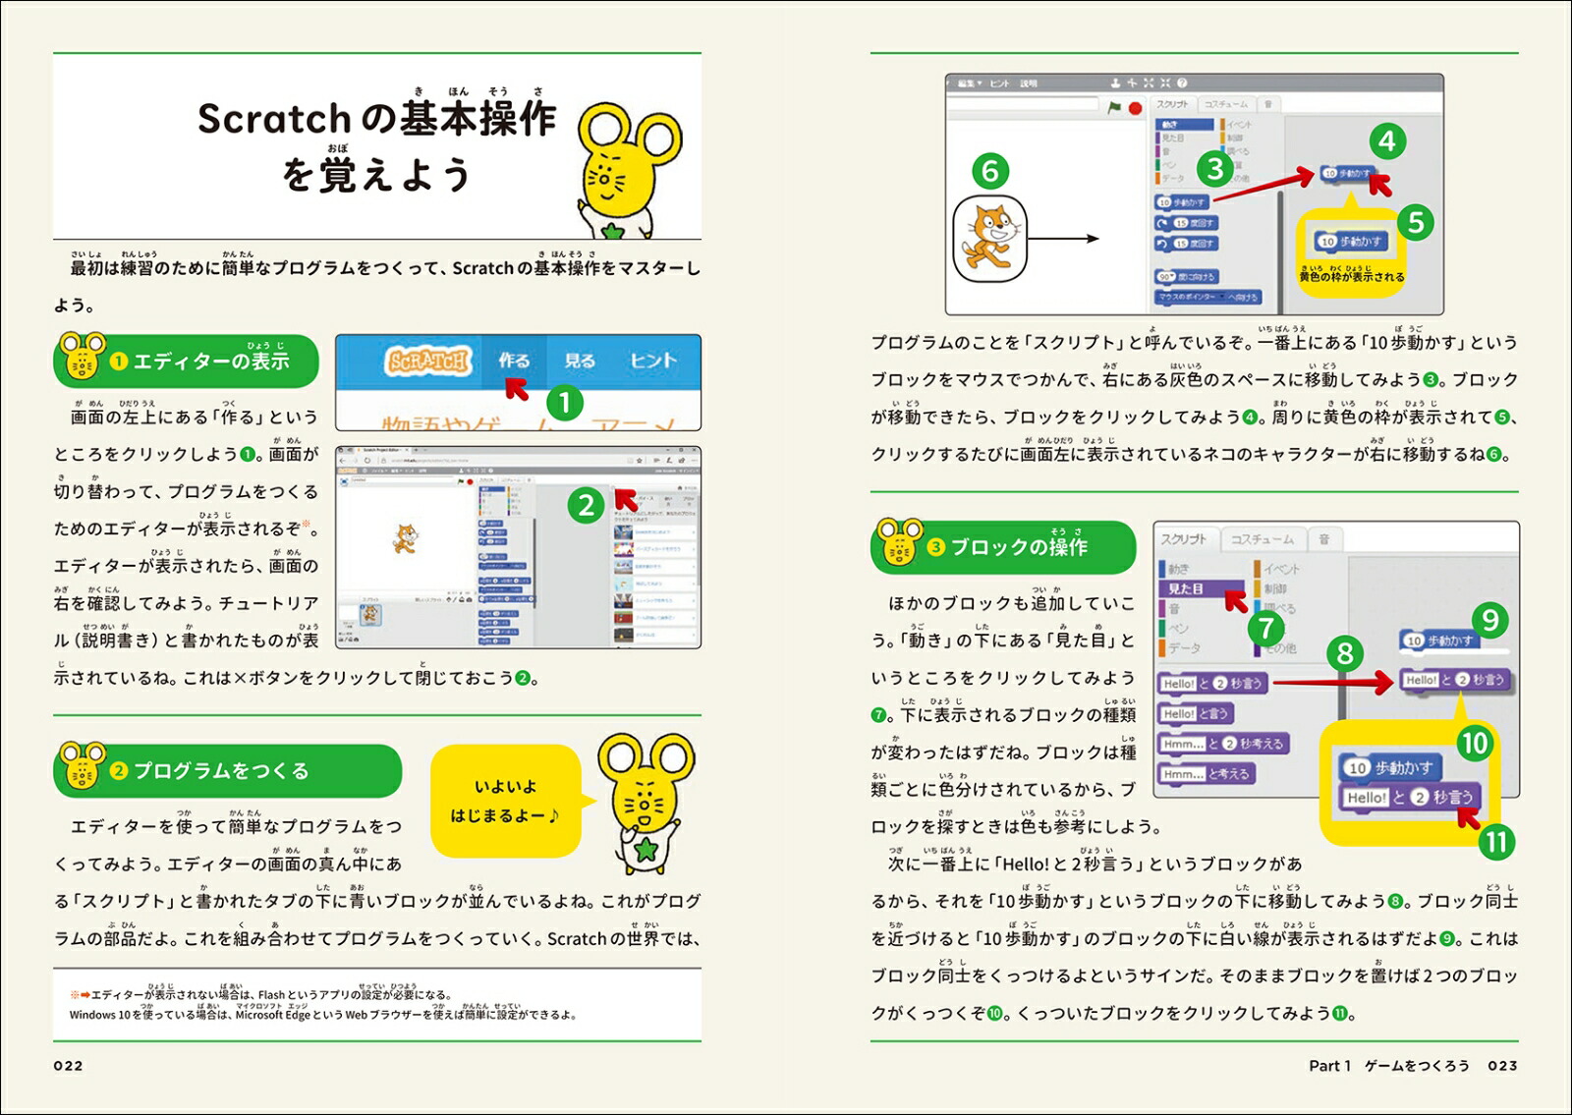The width and height of the screenshot is (1572, 1115).
Task: Click the Hmm... と考える block
Action: point(1207,774)
